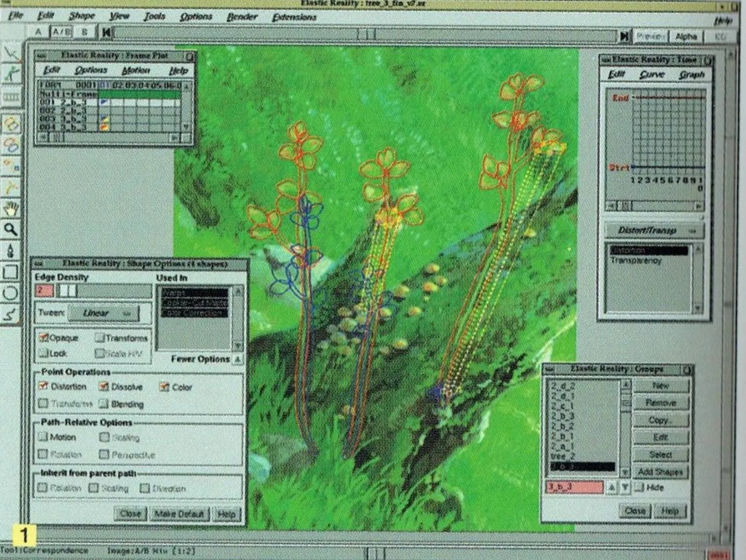The height and width of the screenshot is (560, 746).
Task: Open the Render menu
Action: click(242, 17)
